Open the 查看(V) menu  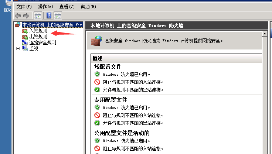(67, 7)
